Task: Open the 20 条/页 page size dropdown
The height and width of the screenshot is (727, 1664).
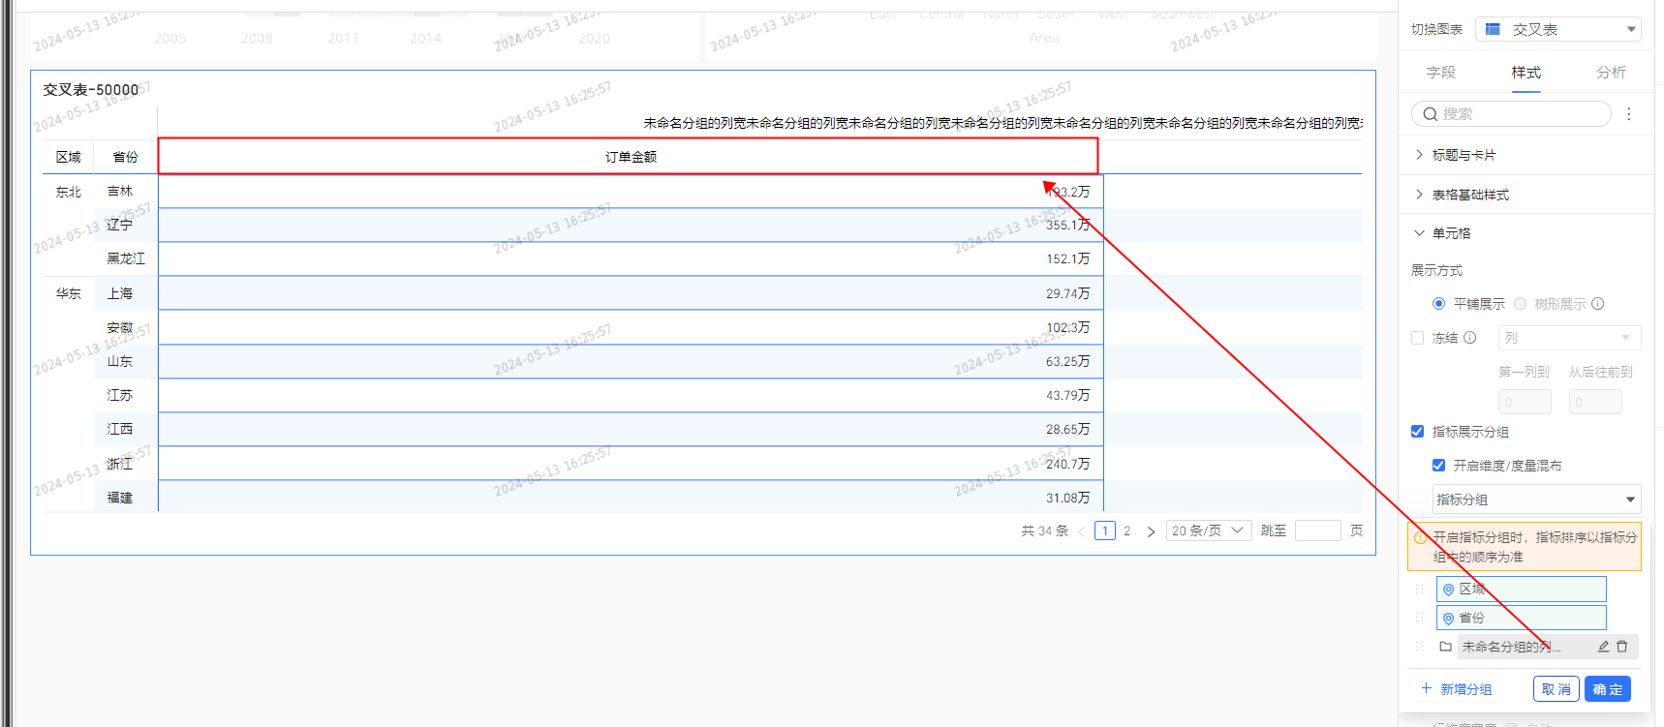Action: [x=1207, y=530]
